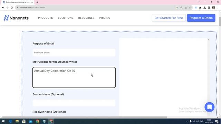Open the SOLUTIONS menu
This screenshot has width=221, height=124.
pyautogui.click(x=66, y=18)
